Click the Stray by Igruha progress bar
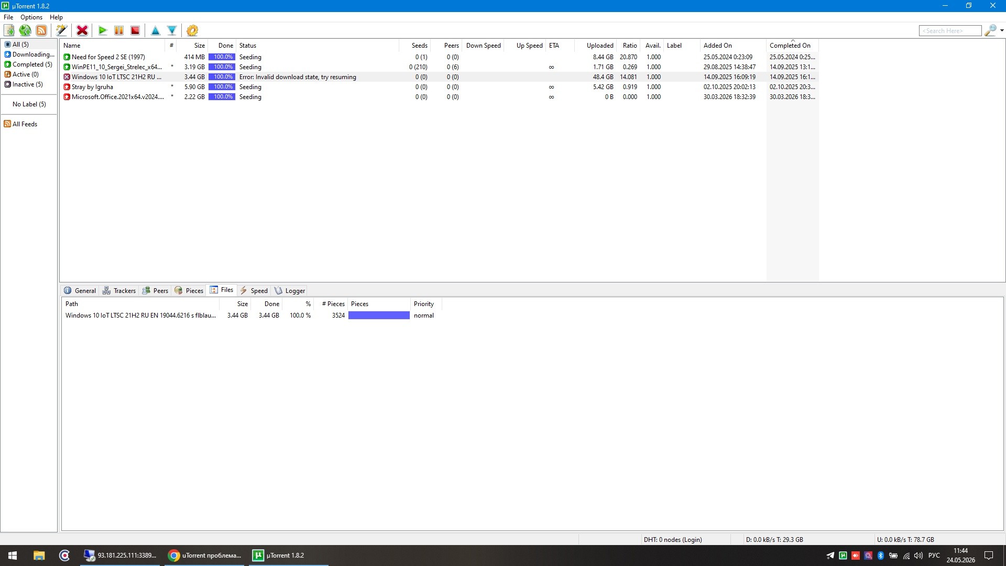The height and width of the screenshot is (566, 1006). [222, 87]
